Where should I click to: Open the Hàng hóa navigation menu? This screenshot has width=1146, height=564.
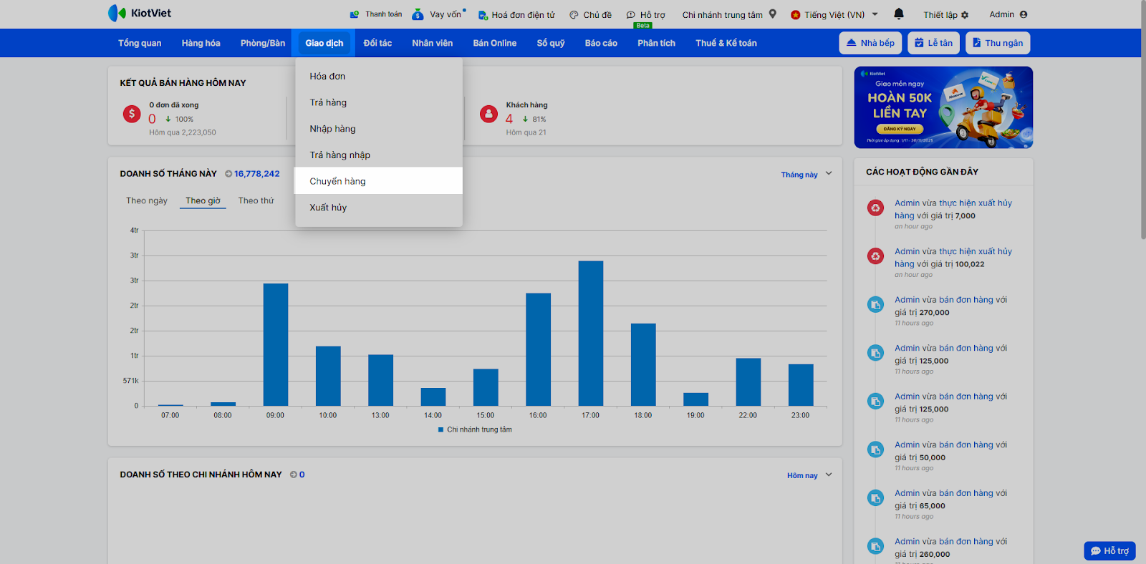[x=201, y=43]
